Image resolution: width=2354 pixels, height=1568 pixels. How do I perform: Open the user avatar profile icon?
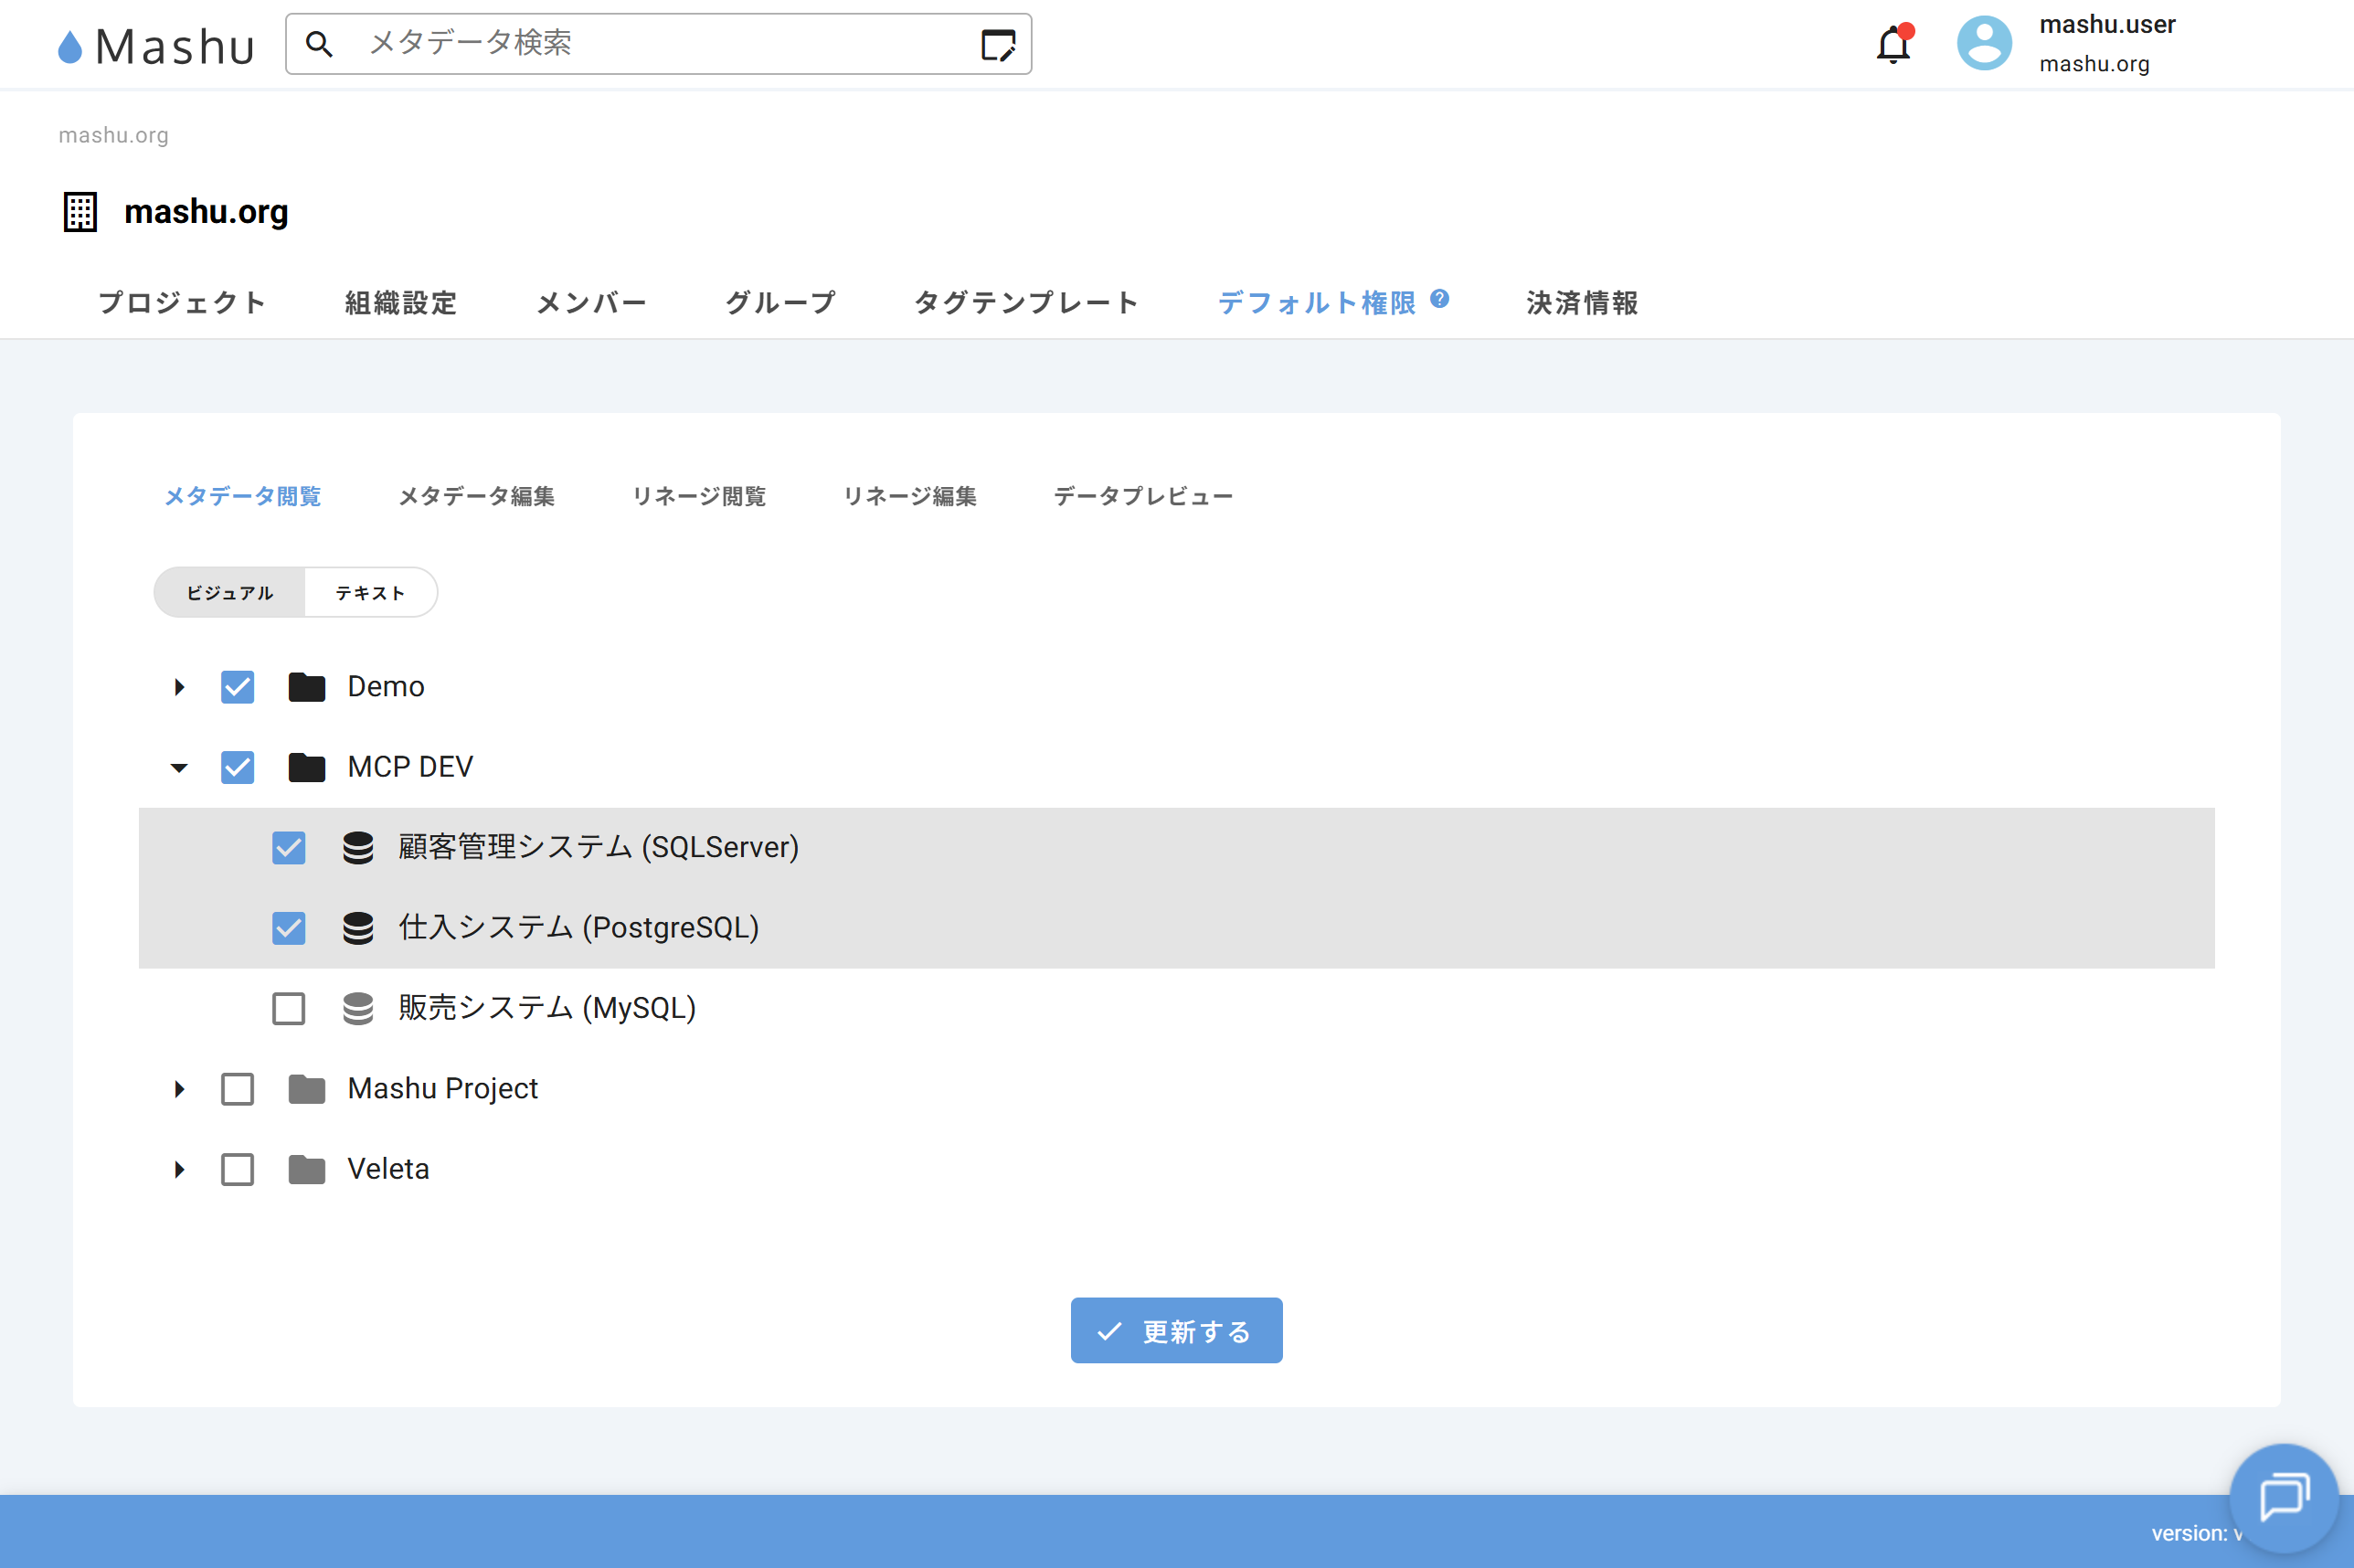coord(1984,44)
